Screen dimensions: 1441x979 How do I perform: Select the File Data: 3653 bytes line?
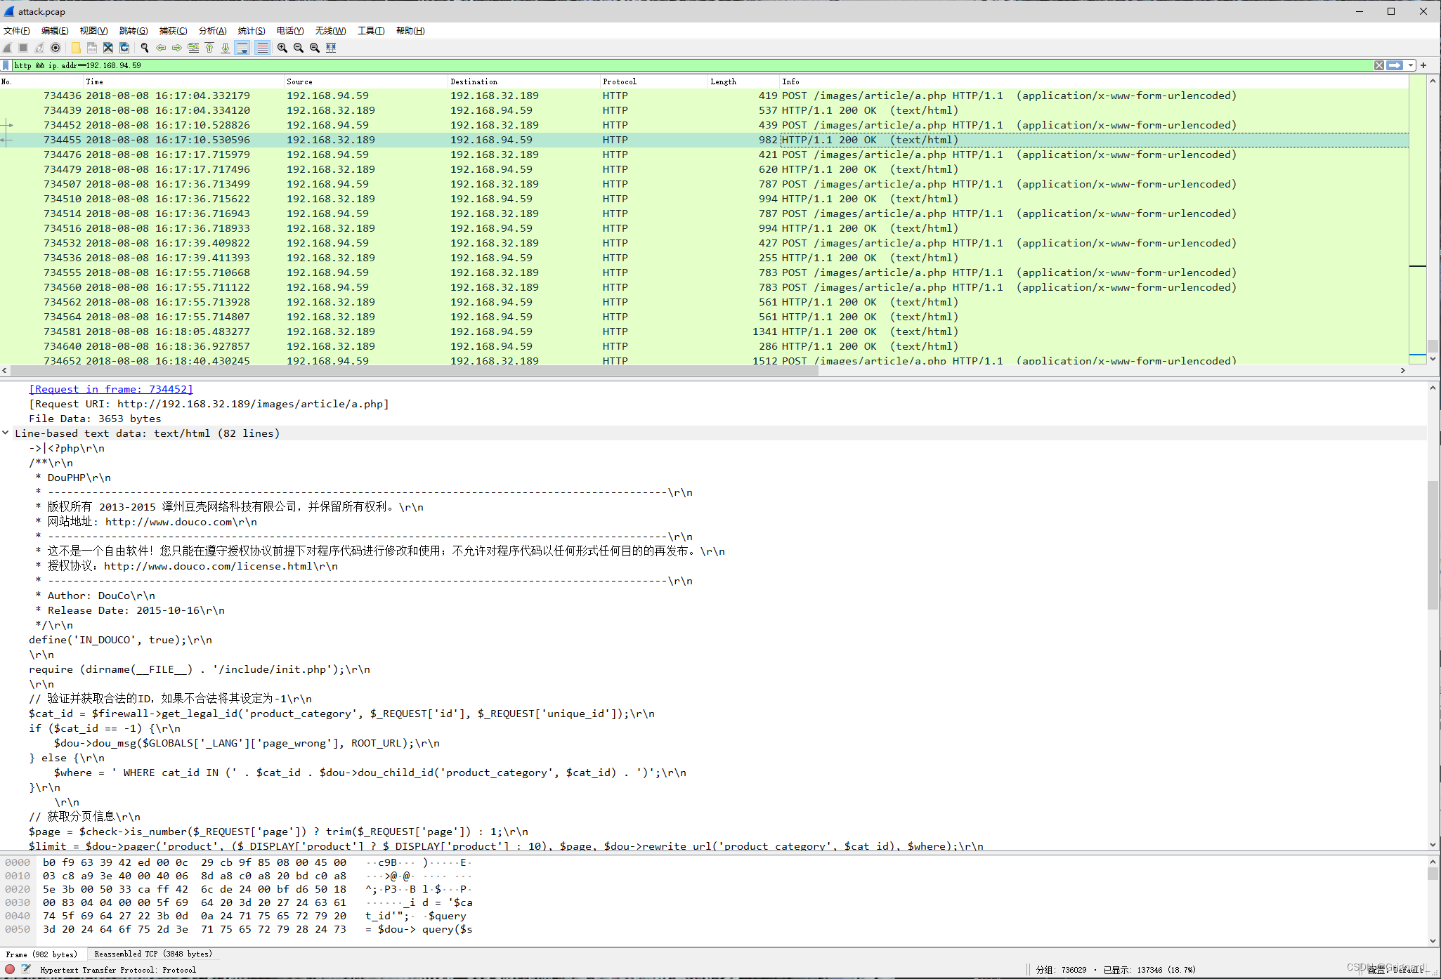click(95, 419)
